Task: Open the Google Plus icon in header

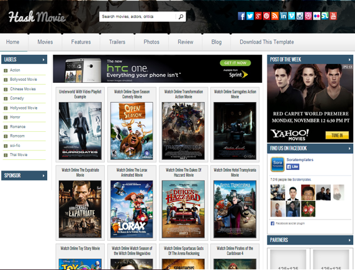Action: point(258,16)
